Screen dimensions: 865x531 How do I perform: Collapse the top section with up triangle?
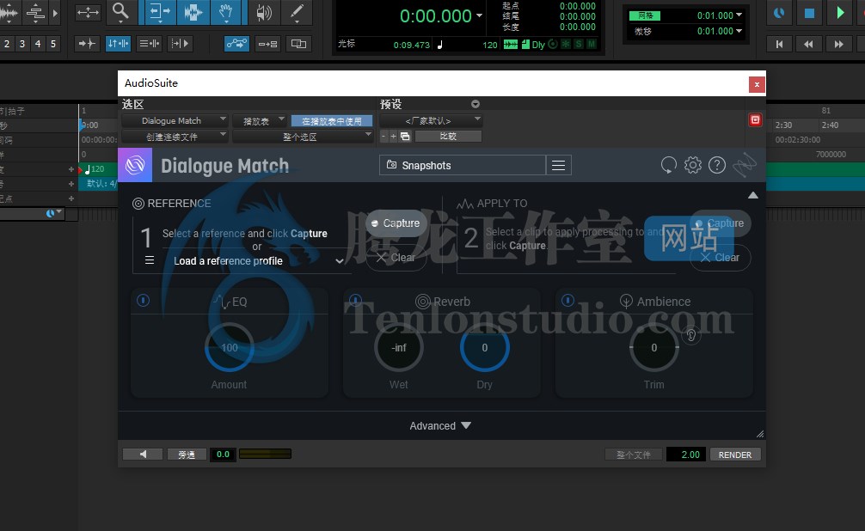click(752, 195)
